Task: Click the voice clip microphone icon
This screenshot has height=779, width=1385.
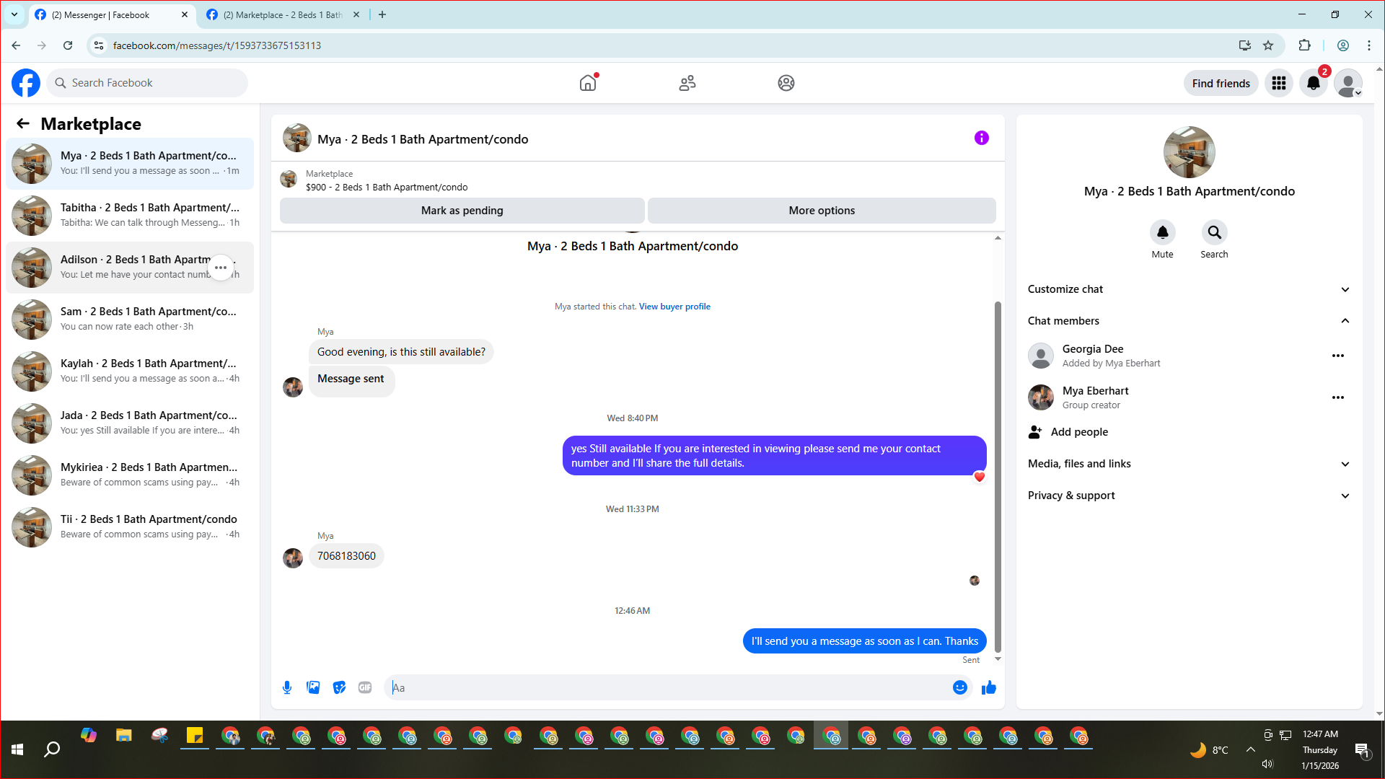Action: click(x=287, y=687)
